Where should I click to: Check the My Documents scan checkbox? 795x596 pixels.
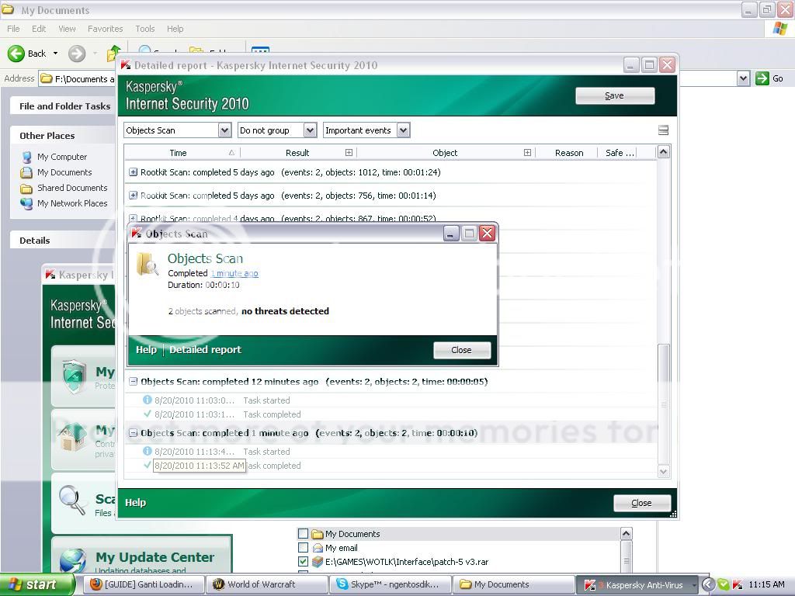pyautogui.click(x=304, y=533)
